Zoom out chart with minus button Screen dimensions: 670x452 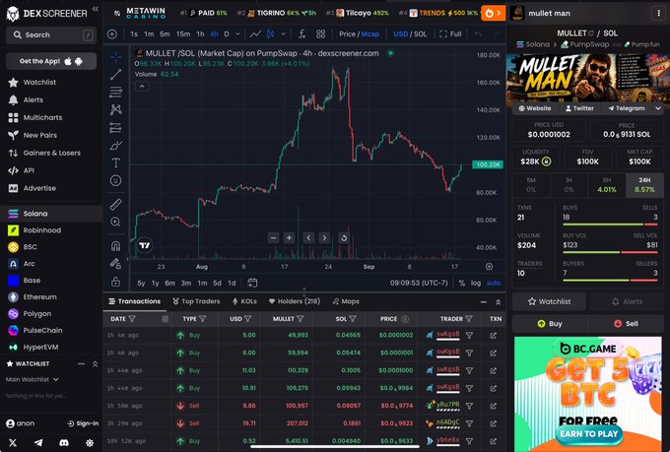[274, 238]
